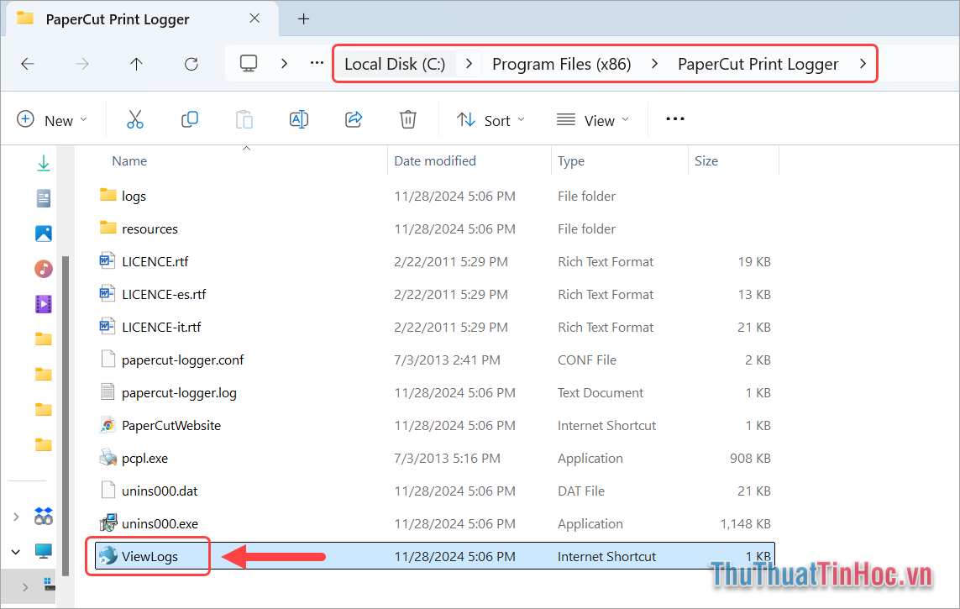Image resolution: width=960 pixels, height=609 pixels.
Task: Sort by the Size column header
Action: (x=706, y=161)
